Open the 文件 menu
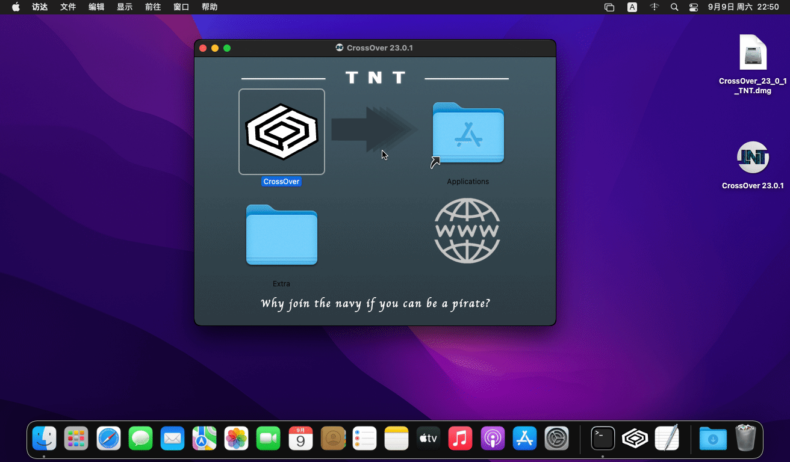 68,7
